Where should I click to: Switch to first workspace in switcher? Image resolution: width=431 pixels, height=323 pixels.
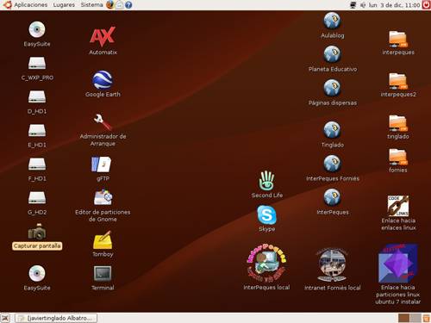point(403,318)
